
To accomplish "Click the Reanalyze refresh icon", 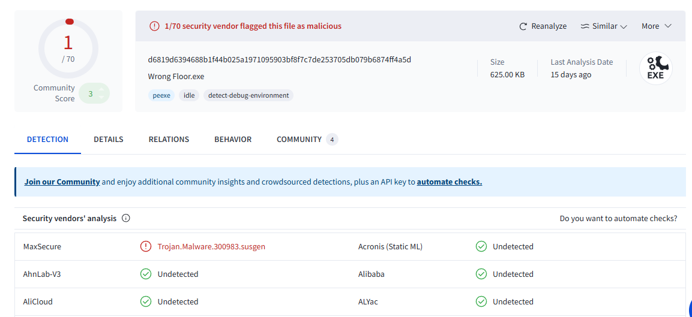I will [x=523, y=26].
